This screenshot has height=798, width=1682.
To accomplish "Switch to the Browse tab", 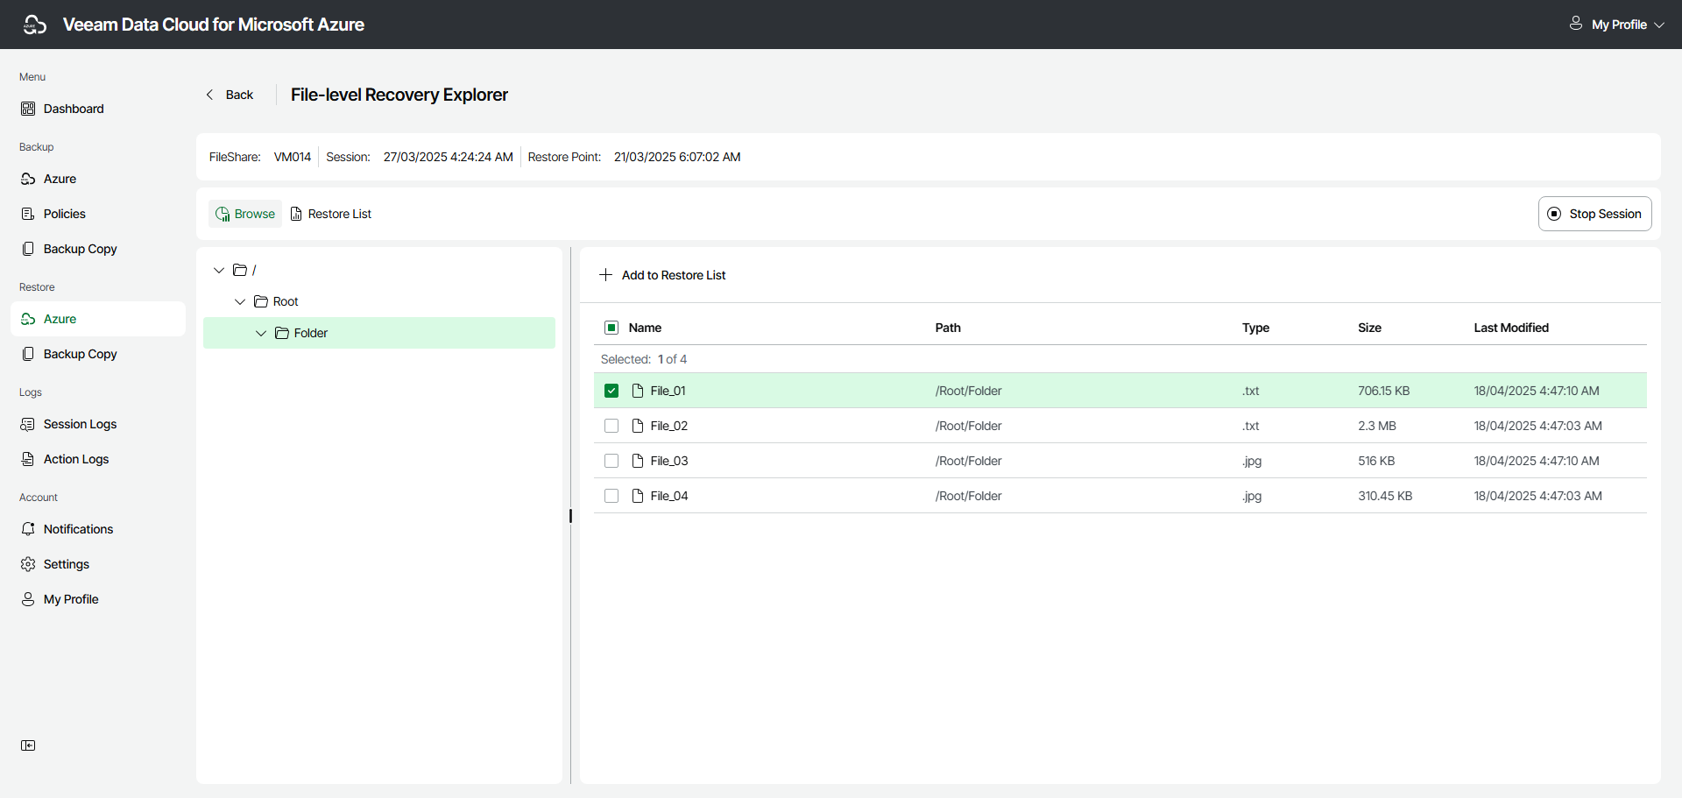I will click(x=245, y=214).
